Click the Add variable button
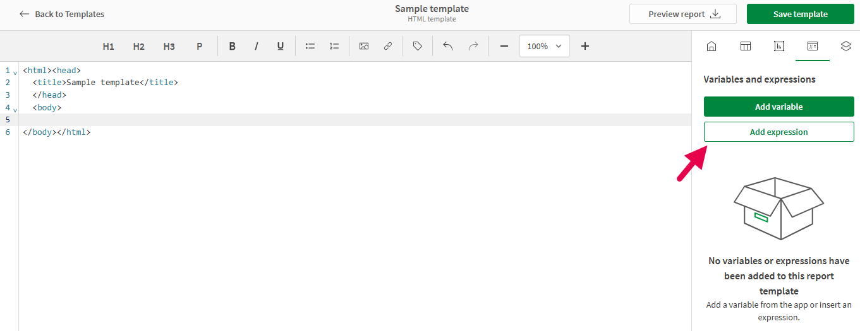 tap(778, 107)
